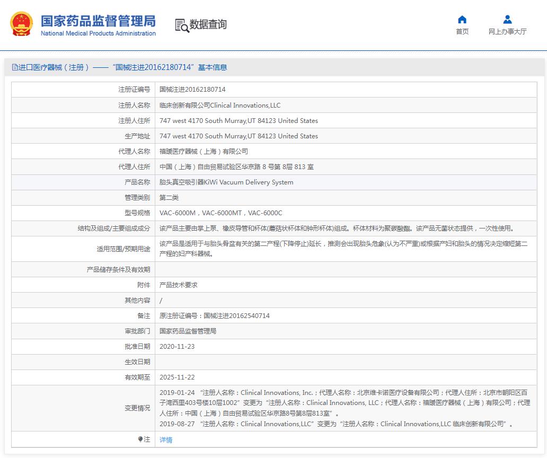Open the 详情 link
Image resolution: width=547 pixels, height=458 pixels.
[x=166, y=439]
